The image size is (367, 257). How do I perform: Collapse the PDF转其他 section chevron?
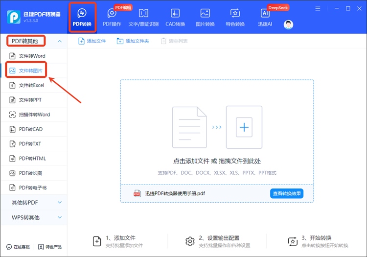point(60,41)
